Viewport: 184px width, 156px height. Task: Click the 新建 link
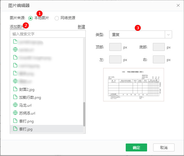coord(81,27)
